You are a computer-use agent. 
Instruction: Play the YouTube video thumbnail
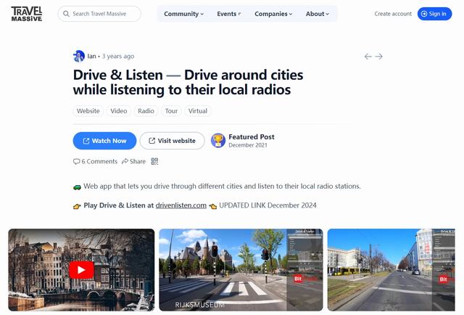point(81,270)
